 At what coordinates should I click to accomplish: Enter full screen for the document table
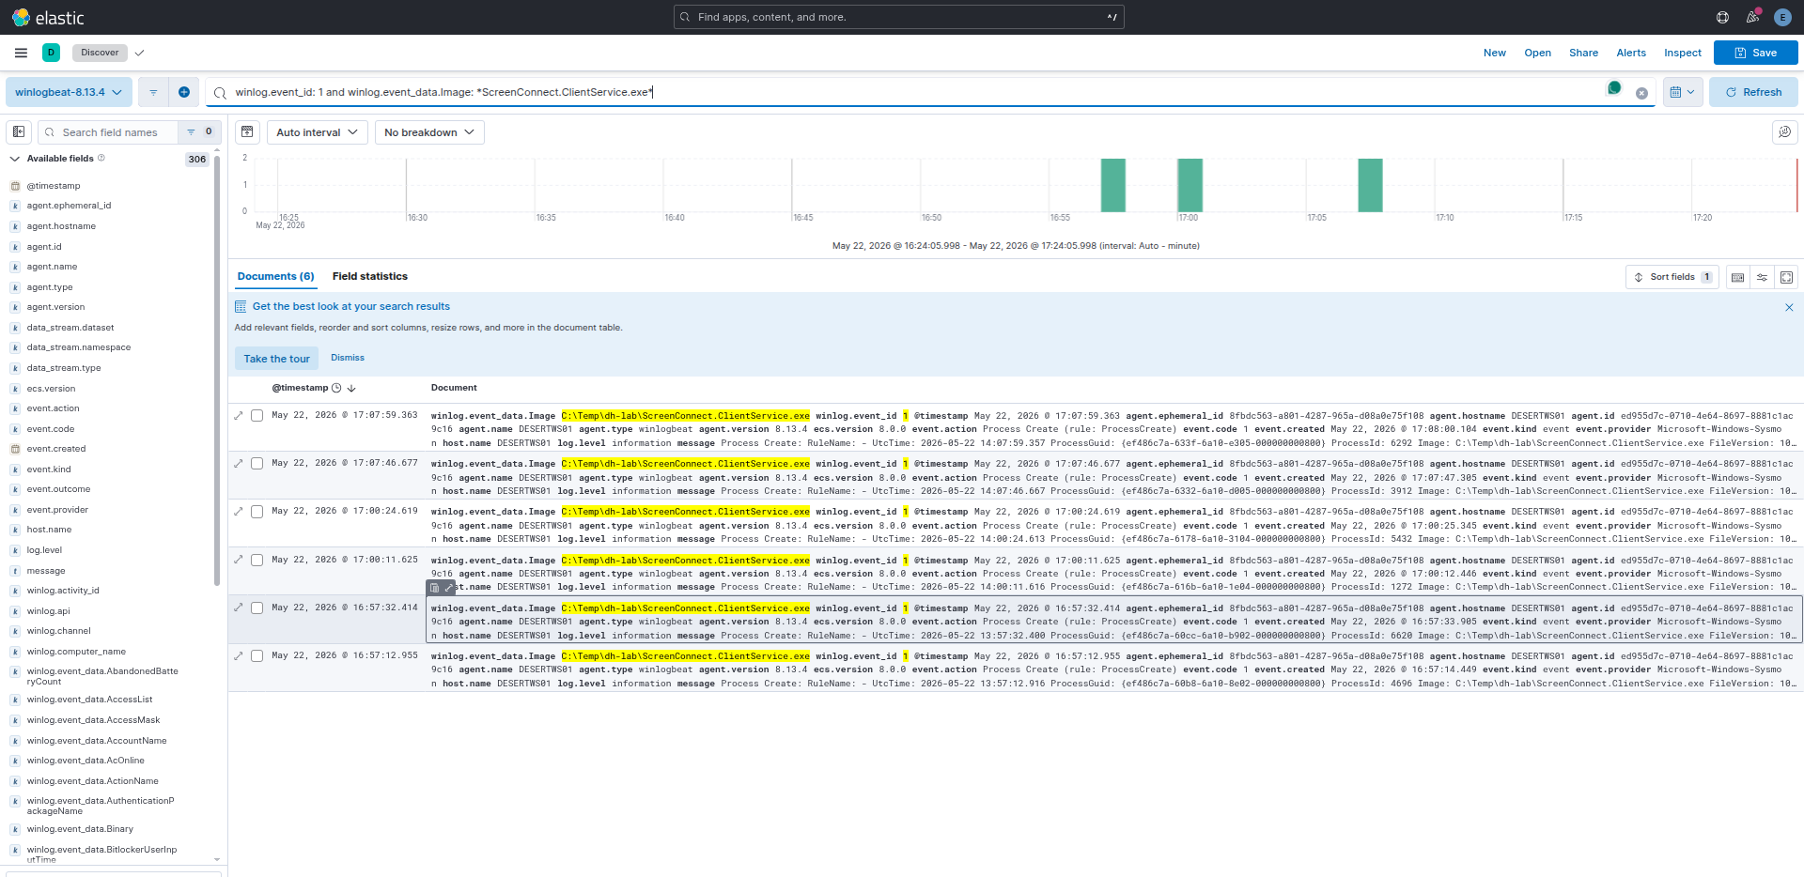point(1786,277)
